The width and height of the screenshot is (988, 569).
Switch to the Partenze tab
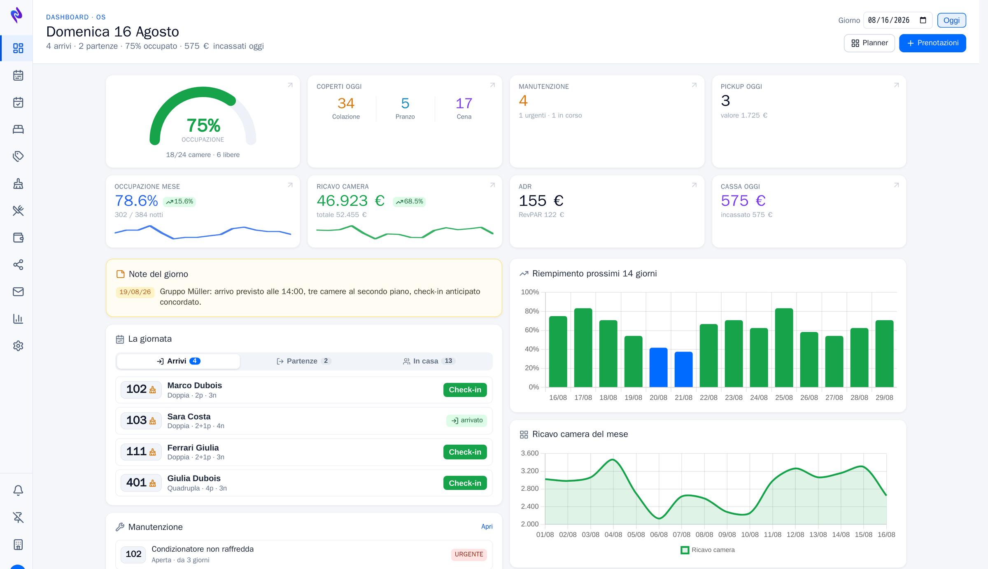coord(304,361)
